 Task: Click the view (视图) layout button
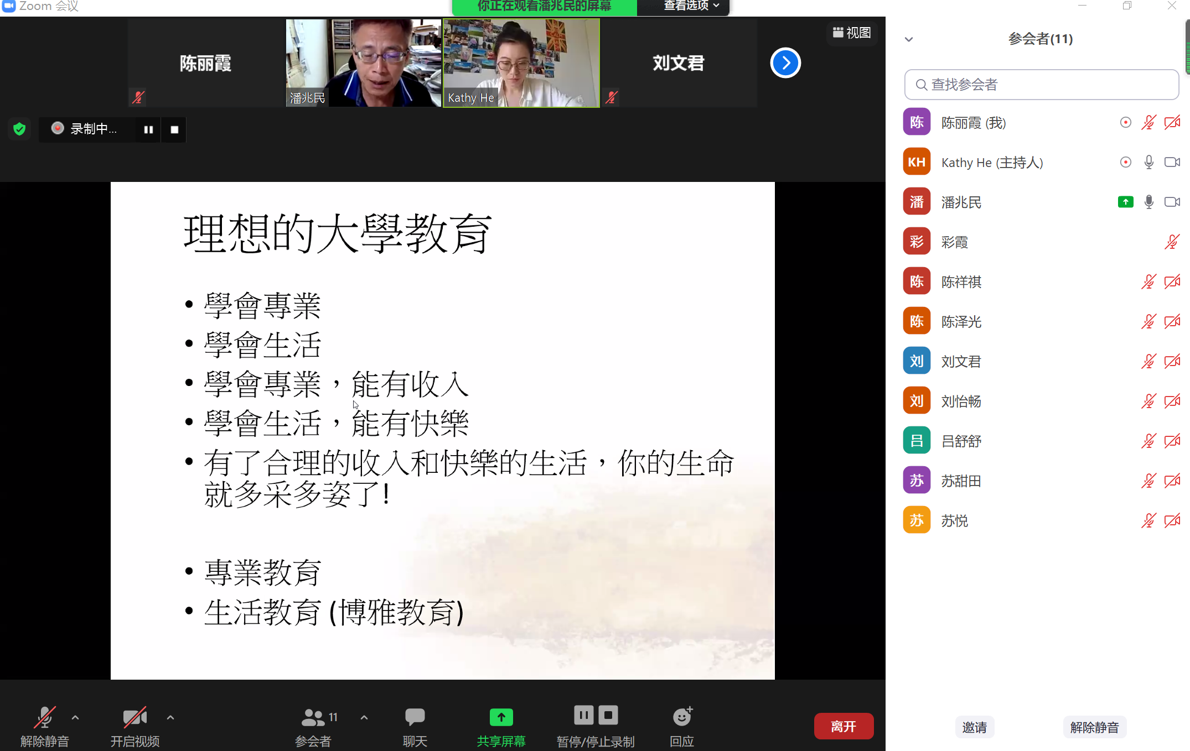(x=852, y=33)
